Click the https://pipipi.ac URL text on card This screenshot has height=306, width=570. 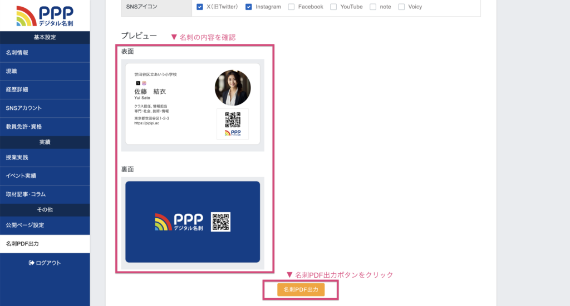click(x=146, y=123)
